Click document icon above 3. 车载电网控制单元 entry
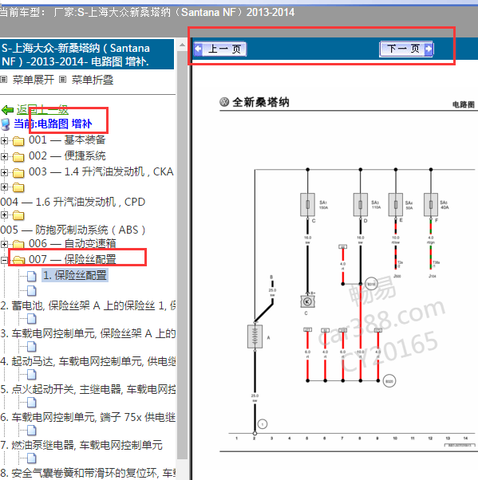 (32, 319)
